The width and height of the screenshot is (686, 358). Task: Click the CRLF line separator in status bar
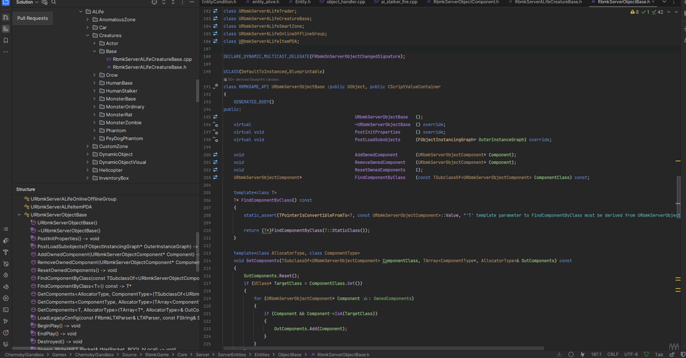tap(613, 355)
